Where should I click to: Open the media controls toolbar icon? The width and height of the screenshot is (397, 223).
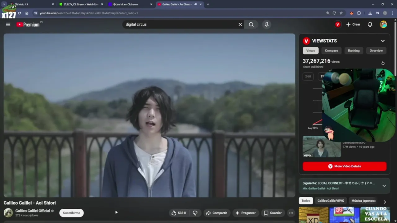[377, 13]
